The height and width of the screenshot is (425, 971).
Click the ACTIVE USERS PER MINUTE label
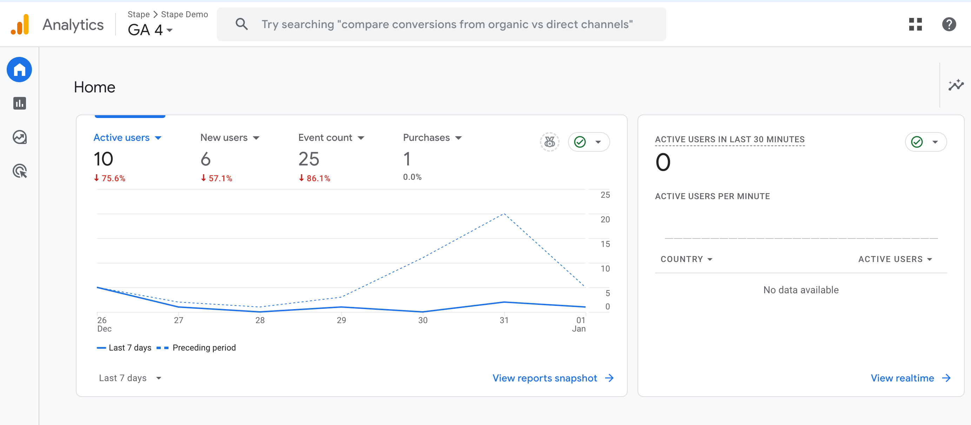712,196
